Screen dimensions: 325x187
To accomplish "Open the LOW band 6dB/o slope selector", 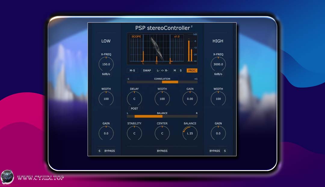I will (106, 74).
